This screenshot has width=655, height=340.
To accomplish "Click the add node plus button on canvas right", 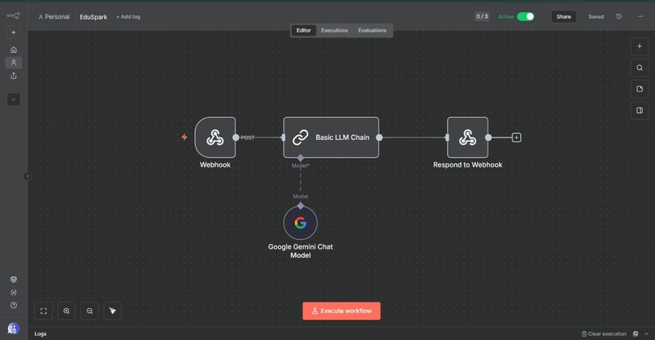I will point(639,46).
